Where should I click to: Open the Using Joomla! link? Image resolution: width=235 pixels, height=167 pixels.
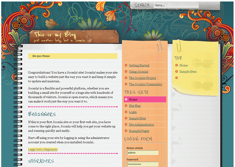139,71
